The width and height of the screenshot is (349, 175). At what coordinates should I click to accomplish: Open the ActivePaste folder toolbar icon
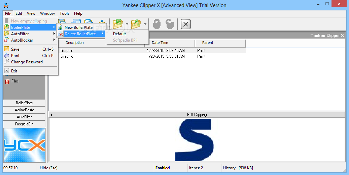point(136,24)
